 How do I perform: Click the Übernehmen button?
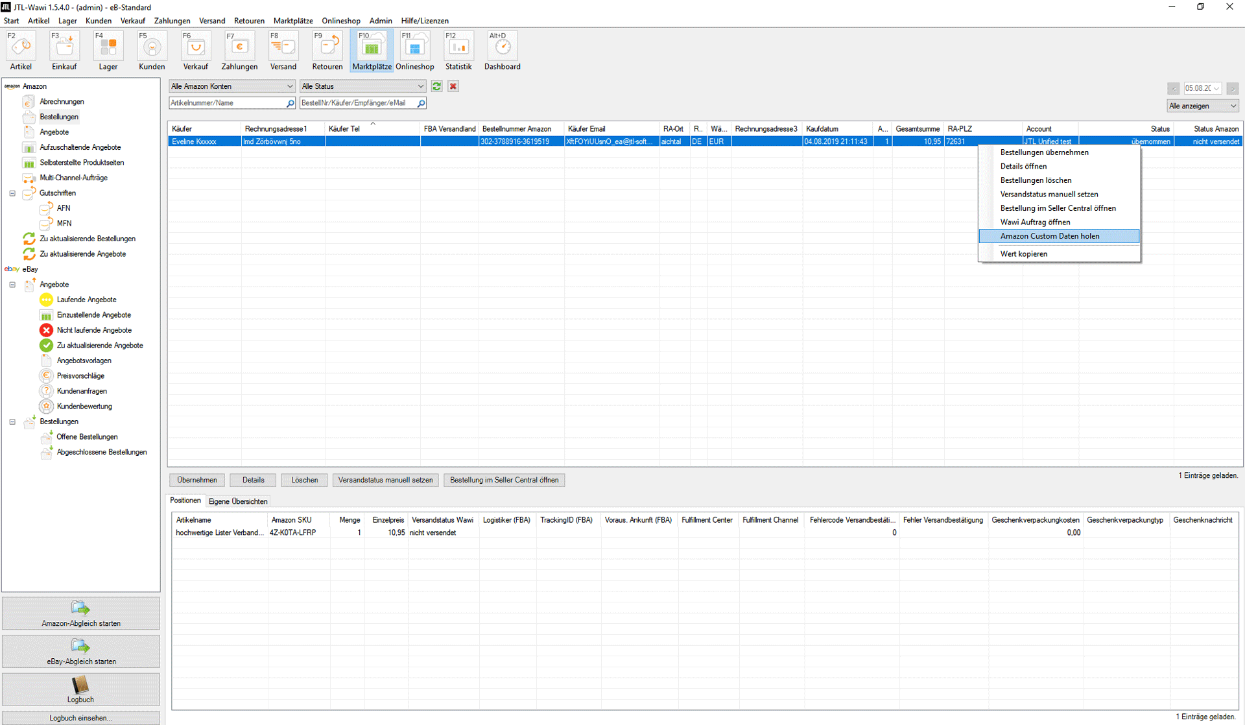click(x=197, y=480)
